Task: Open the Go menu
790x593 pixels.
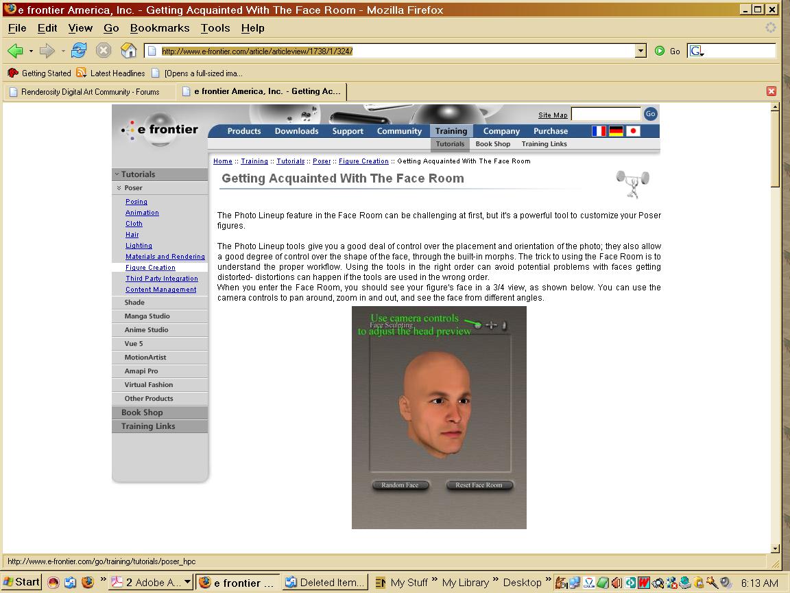Action: pos(111,28)
